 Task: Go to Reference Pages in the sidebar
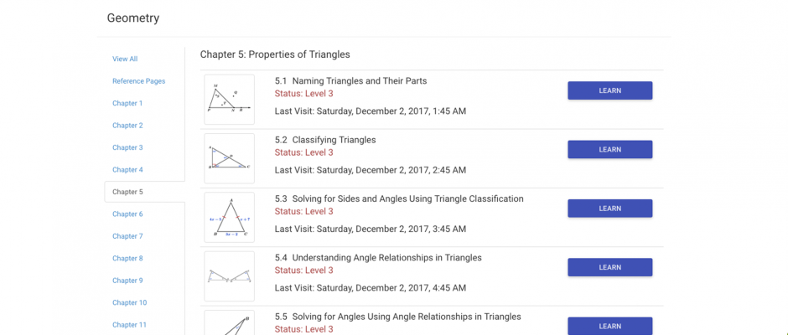(x=138, y=81)
